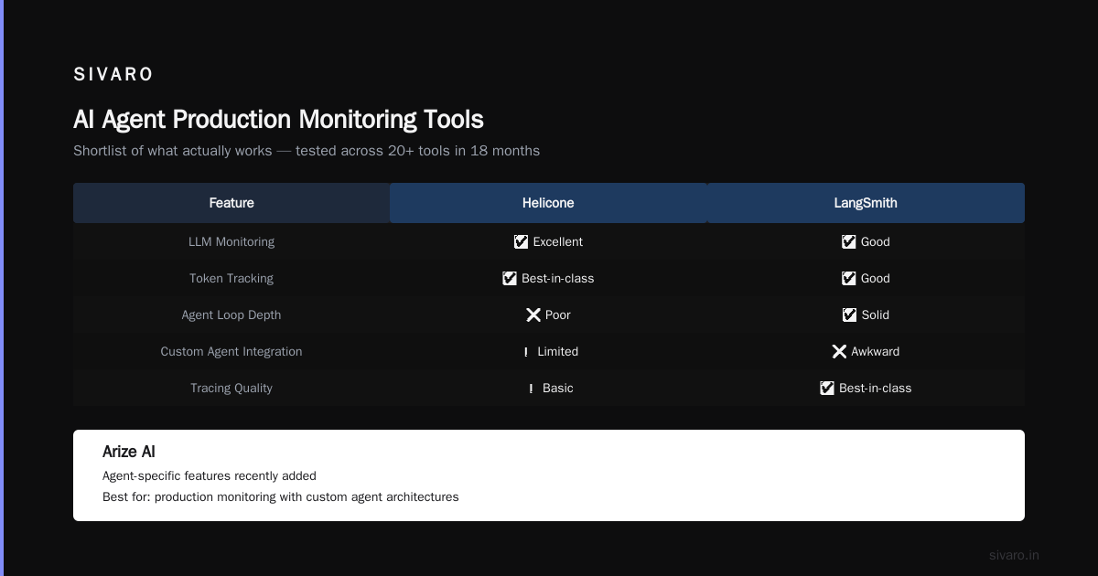
Task: Click the SIVARO logo text
Action: click(113, 74)
